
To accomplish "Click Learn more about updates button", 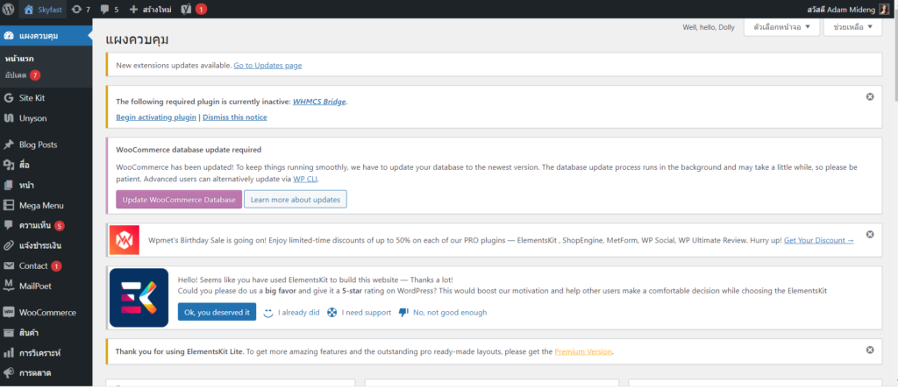I will [x=296, y=200].
